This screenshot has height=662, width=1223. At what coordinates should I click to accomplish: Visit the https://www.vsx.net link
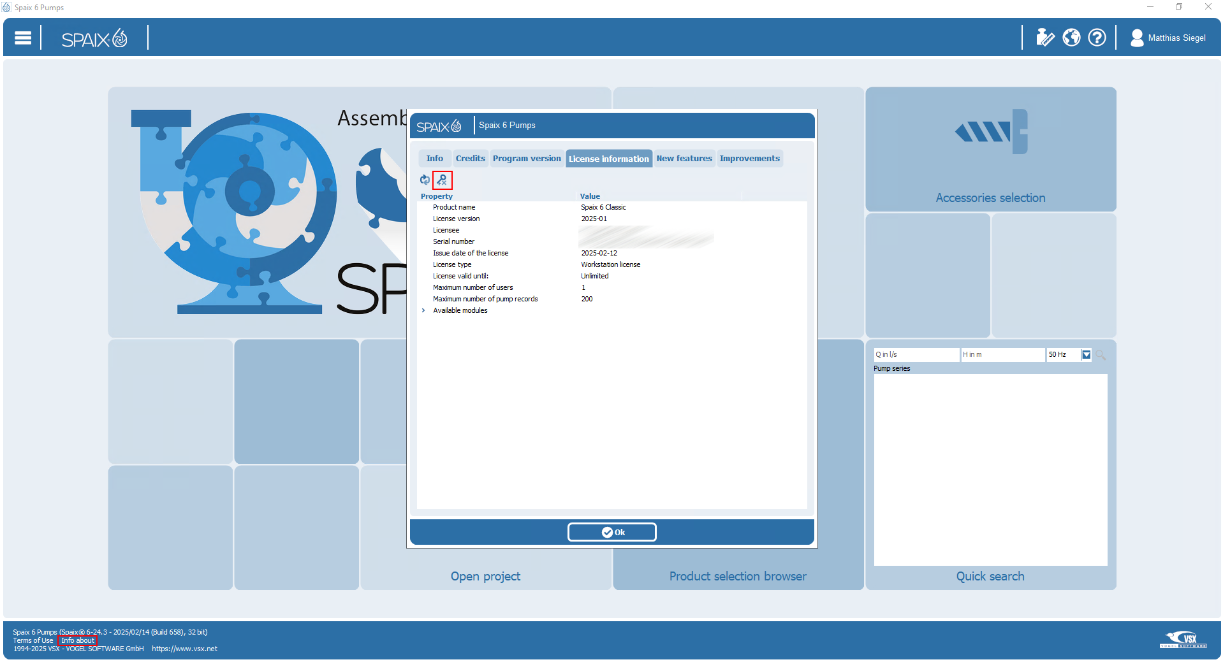(185, 649)
